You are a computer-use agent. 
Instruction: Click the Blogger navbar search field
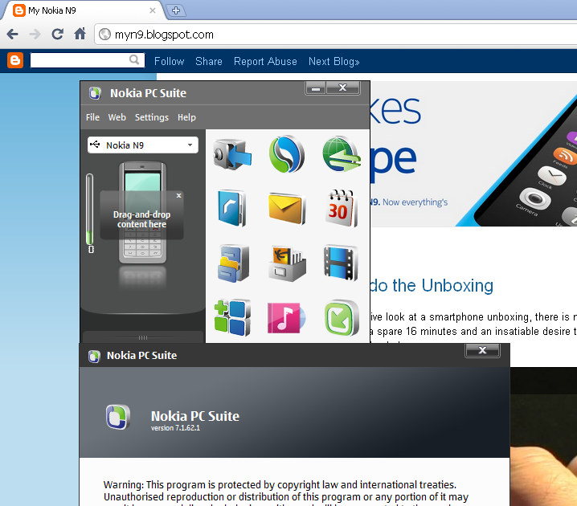point(88,60)
